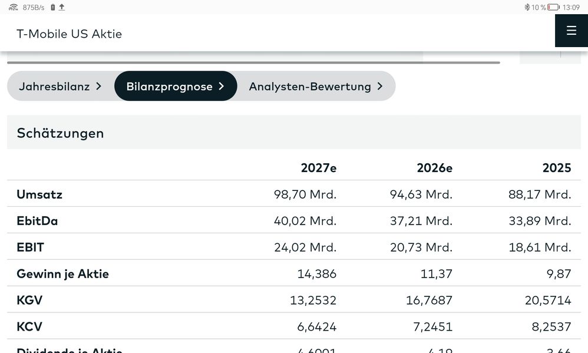Click the horizontal scrollbar above the tabs
The height and width of the screenshot is (353, 588).
[x=253, y=62]
